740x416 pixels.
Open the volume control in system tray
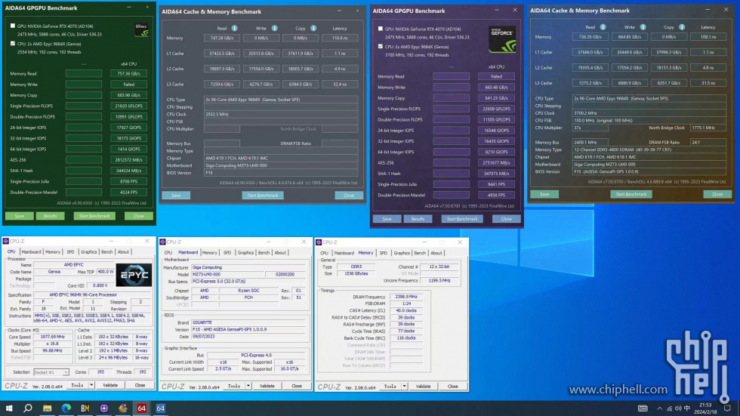[678, 408]
